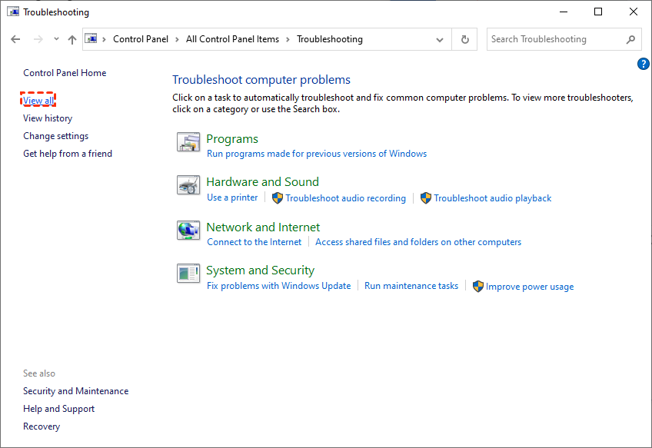The height and width of the screenshot is (448, 652).
Task: Open the View all link
Action: tap(38, 101)
